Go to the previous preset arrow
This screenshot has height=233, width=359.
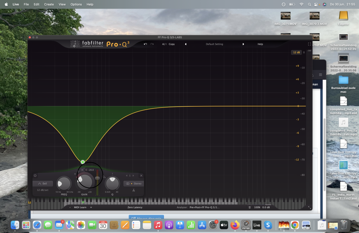[x=185, y=44]
